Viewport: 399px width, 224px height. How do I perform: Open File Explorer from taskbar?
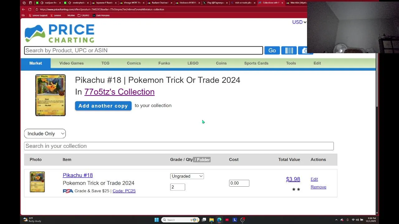(211, 220)
